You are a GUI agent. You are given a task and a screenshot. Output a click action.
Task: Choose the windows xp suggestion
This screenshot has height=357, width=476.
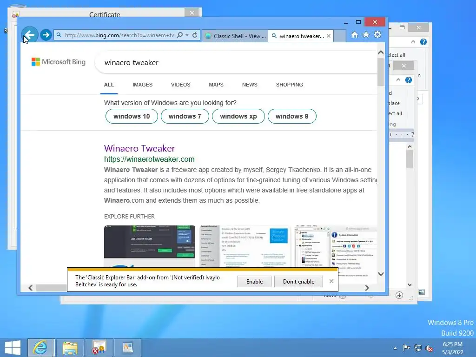[x=238, y=116]
